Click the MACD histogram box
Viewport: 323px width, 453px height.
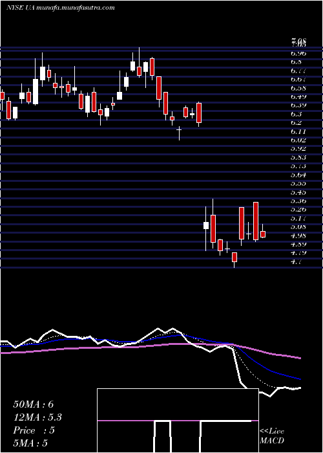[x=178, y=421]
